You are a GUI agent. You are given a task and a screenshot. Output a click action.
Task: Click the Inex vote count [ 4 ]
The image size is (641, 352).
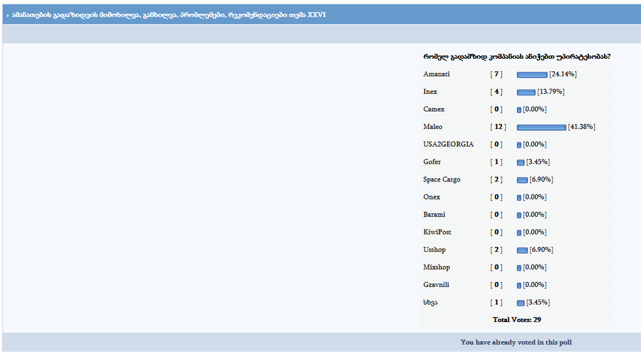pos(496,91)
